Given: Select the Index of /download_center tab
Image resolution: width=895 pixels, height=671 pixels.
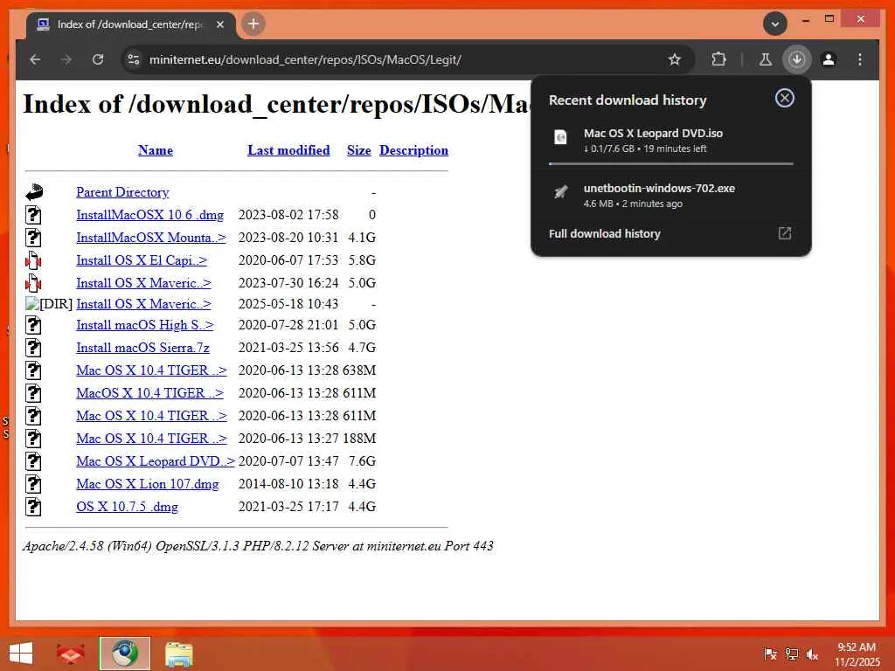Looking at the screenshot, I should point(131,24).
